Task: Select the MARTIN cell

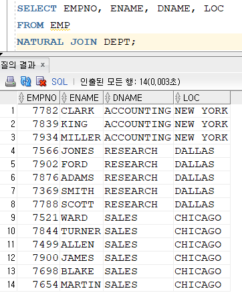Action: [x=82, y=284]
